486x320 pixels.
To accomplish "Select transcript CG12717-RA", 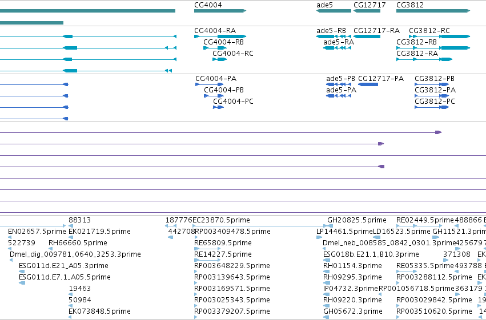I will pos(367,37).
